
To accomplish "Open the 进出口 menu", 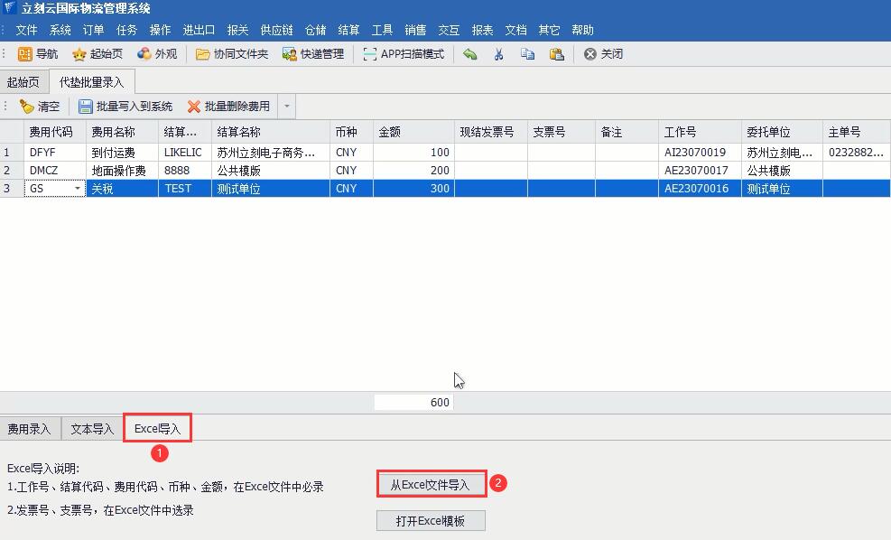I will (x=199, y=30).
